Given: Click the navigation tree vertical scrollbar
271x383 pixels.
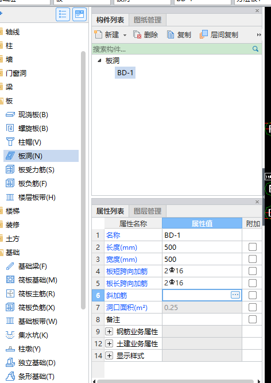Looking at the screenshot, I should point(83,180).
